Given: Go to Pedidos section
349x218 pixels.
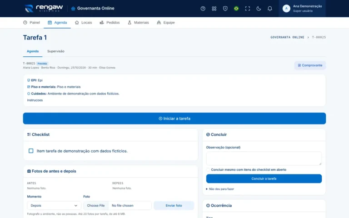Looking at the screenshot, I should click(110, 22).
